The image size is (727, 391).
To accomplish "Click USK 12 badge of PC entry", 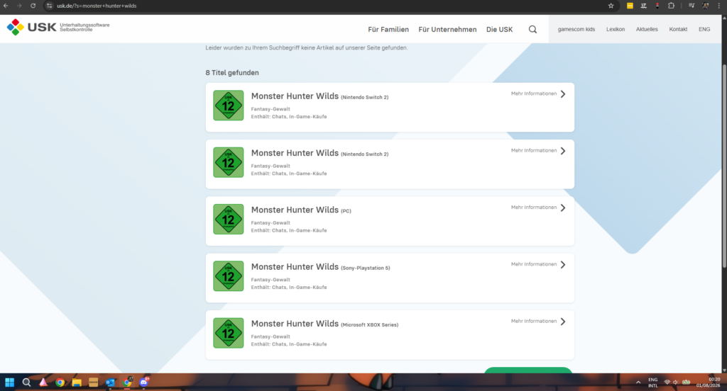I will [x=228, y=220].
